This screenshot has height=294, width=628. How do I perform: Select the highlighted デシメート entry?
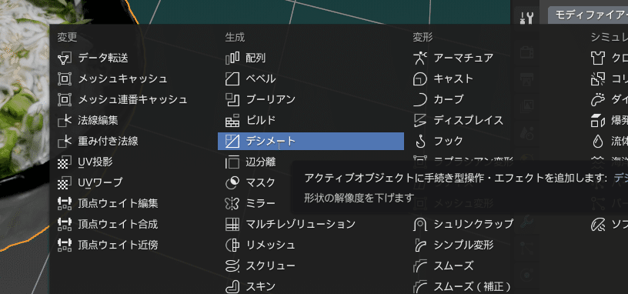311,141
